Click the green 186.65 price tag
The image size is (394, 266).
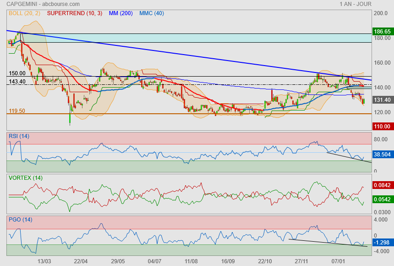[x=382, y=32]
